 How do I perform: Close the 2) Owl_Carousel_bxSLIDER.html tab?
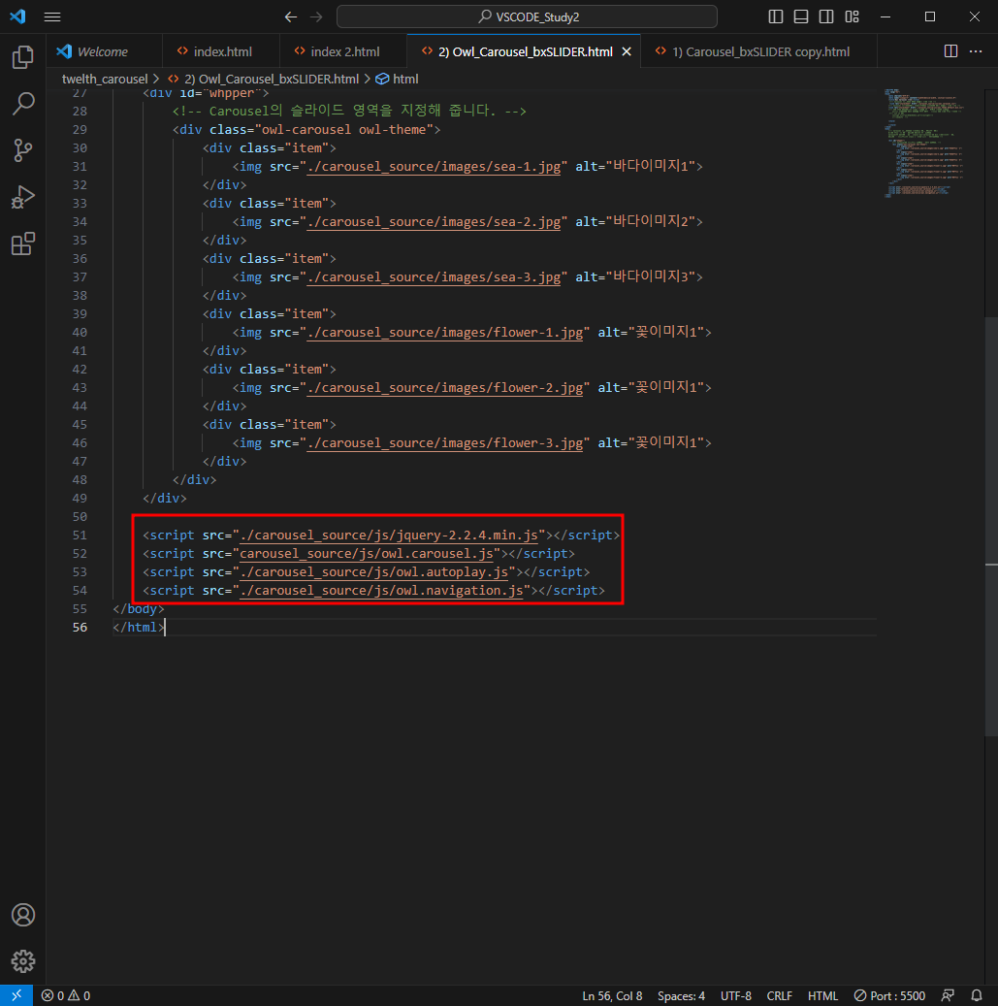pos(627,51)
